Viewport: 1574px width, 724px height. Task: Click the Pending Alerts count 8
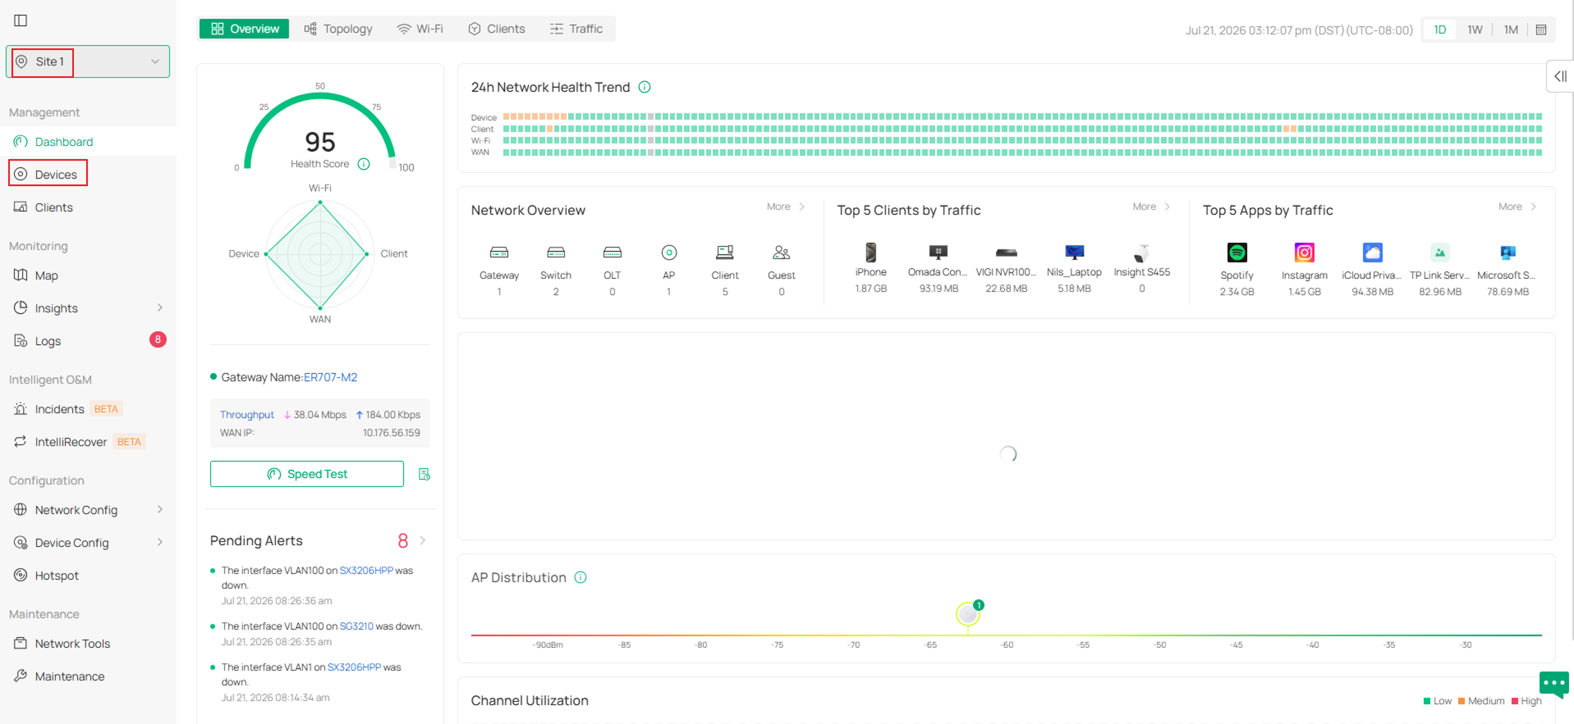[403, 541]
